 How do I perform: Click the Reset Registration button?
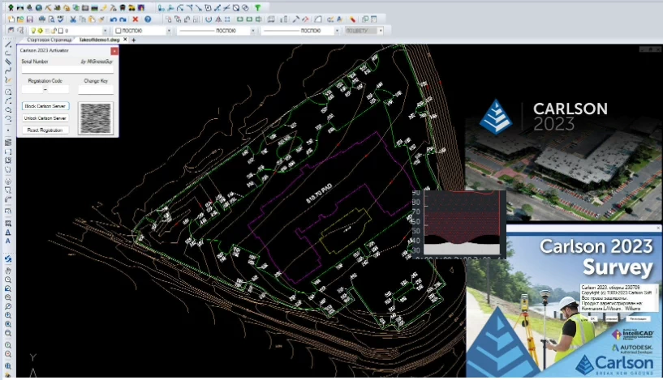point(45,130)
